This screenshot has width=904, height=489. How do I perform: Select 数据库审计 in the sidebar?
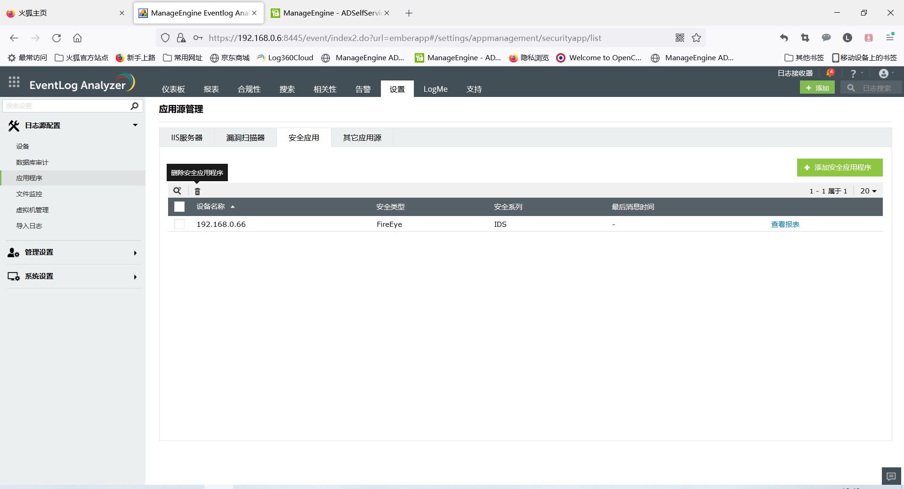[x=32, y=162]
